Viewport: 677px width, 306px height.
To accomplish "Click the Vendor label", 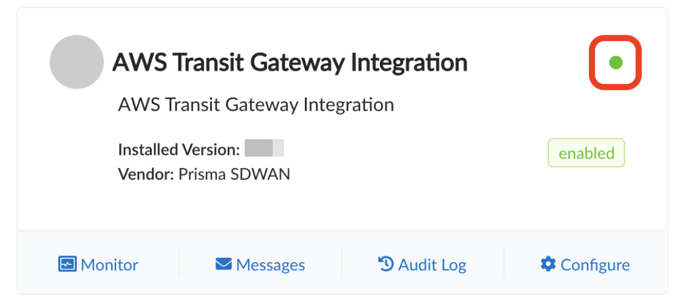I will pos(145,175).
